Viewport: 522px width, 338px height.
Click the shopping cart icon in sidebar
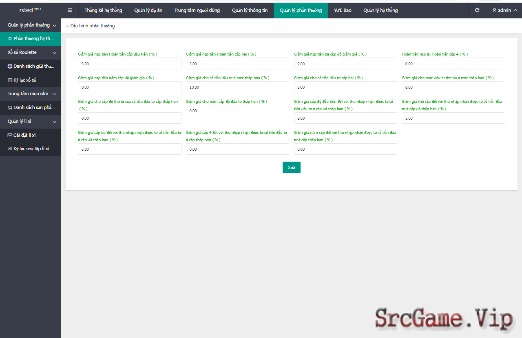10,107
